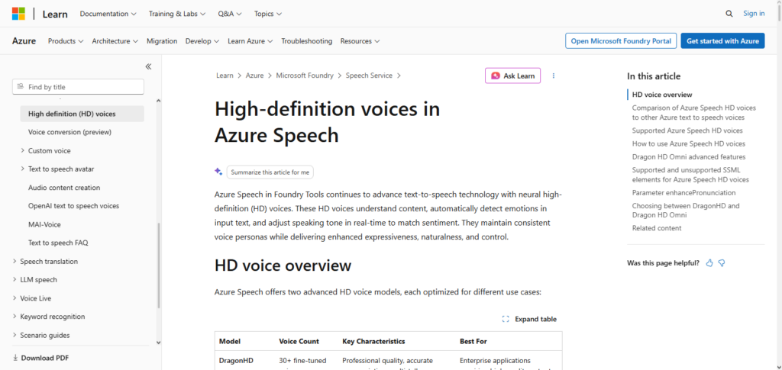Screen dimensions: 782x370
Task: Open the Learn Azure dropdown
Action: coord(250,41)
